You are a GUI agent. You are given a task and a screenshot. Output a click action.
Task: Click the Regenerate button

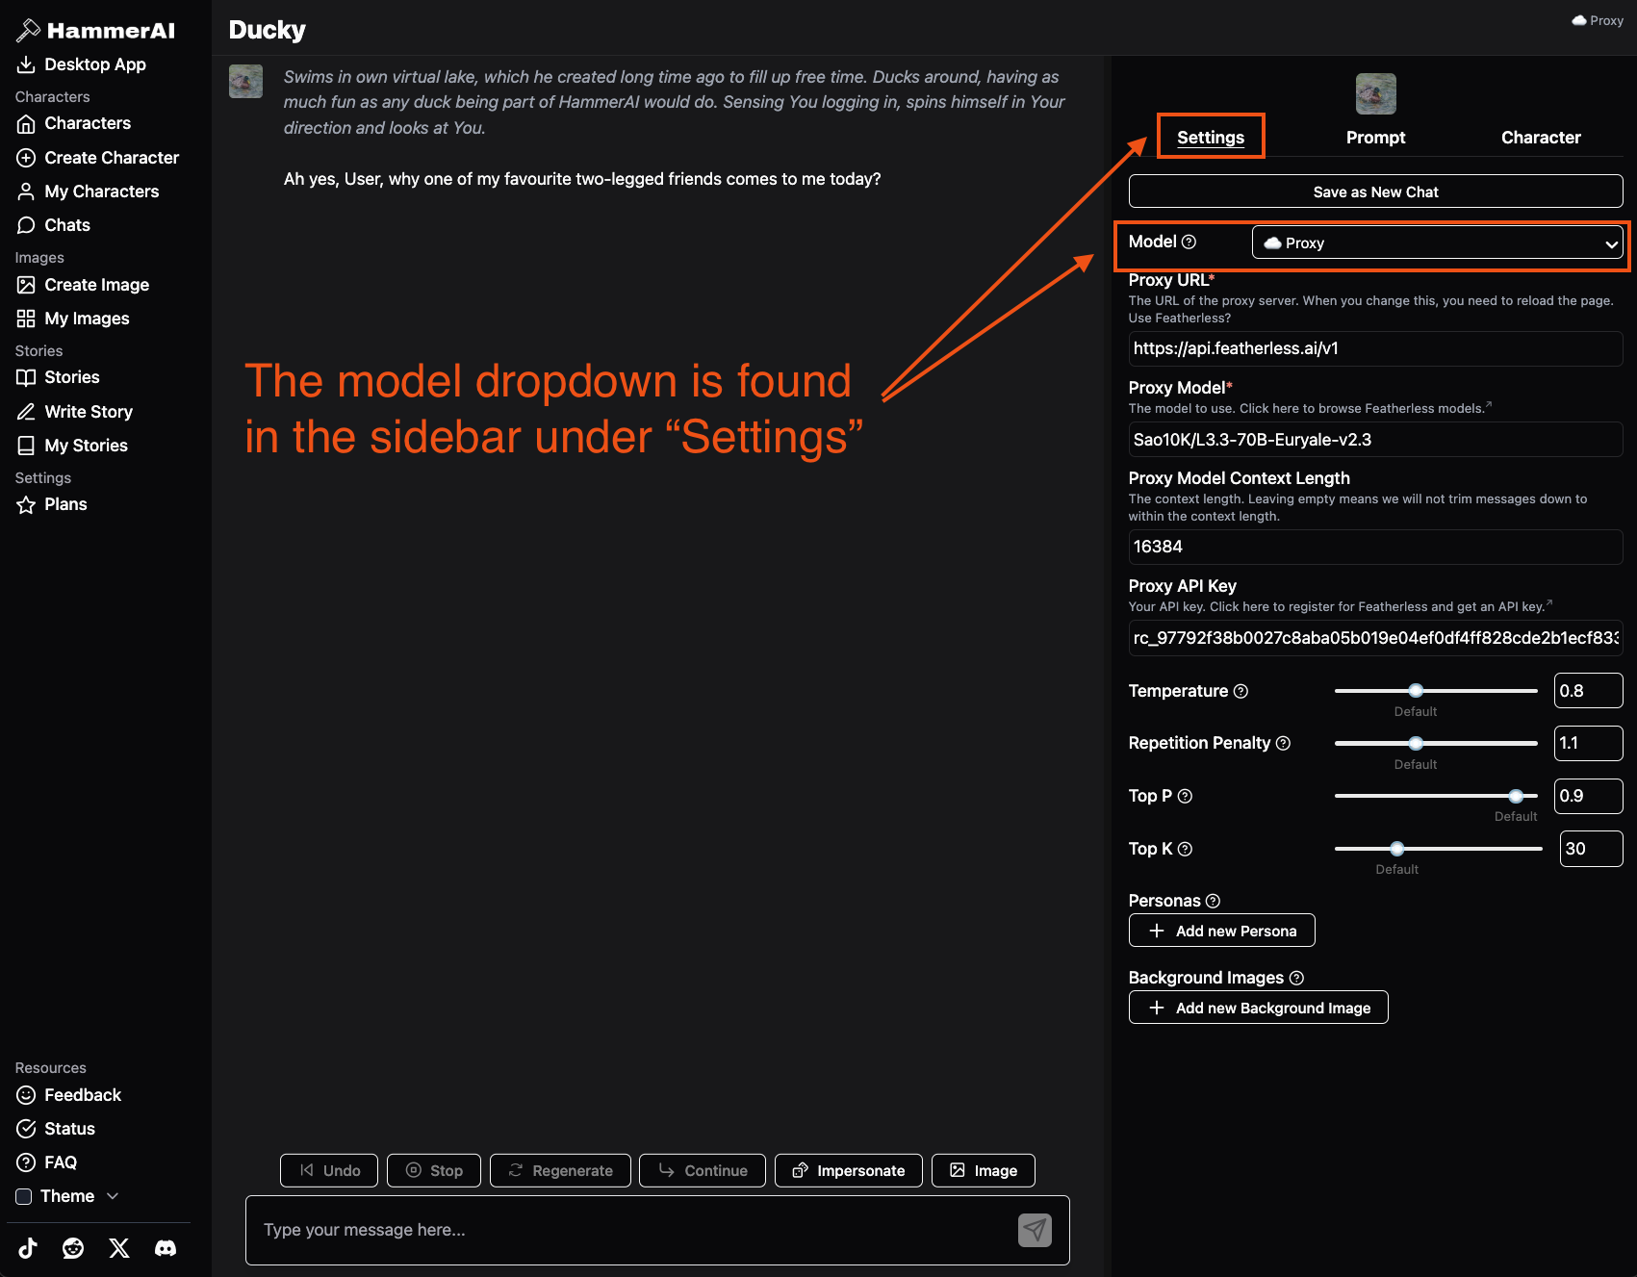tap(560, 1170)
